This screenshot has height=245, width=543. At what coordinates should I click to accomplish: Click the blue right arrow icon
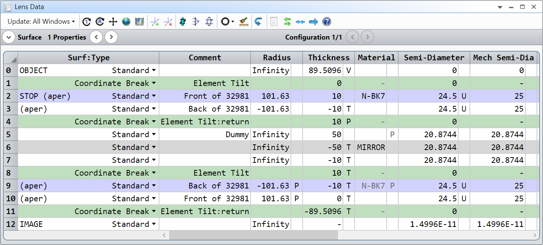coord(314,22)
